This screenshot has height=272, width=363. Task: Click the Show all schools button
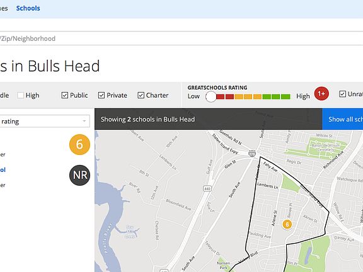(343, 119)
